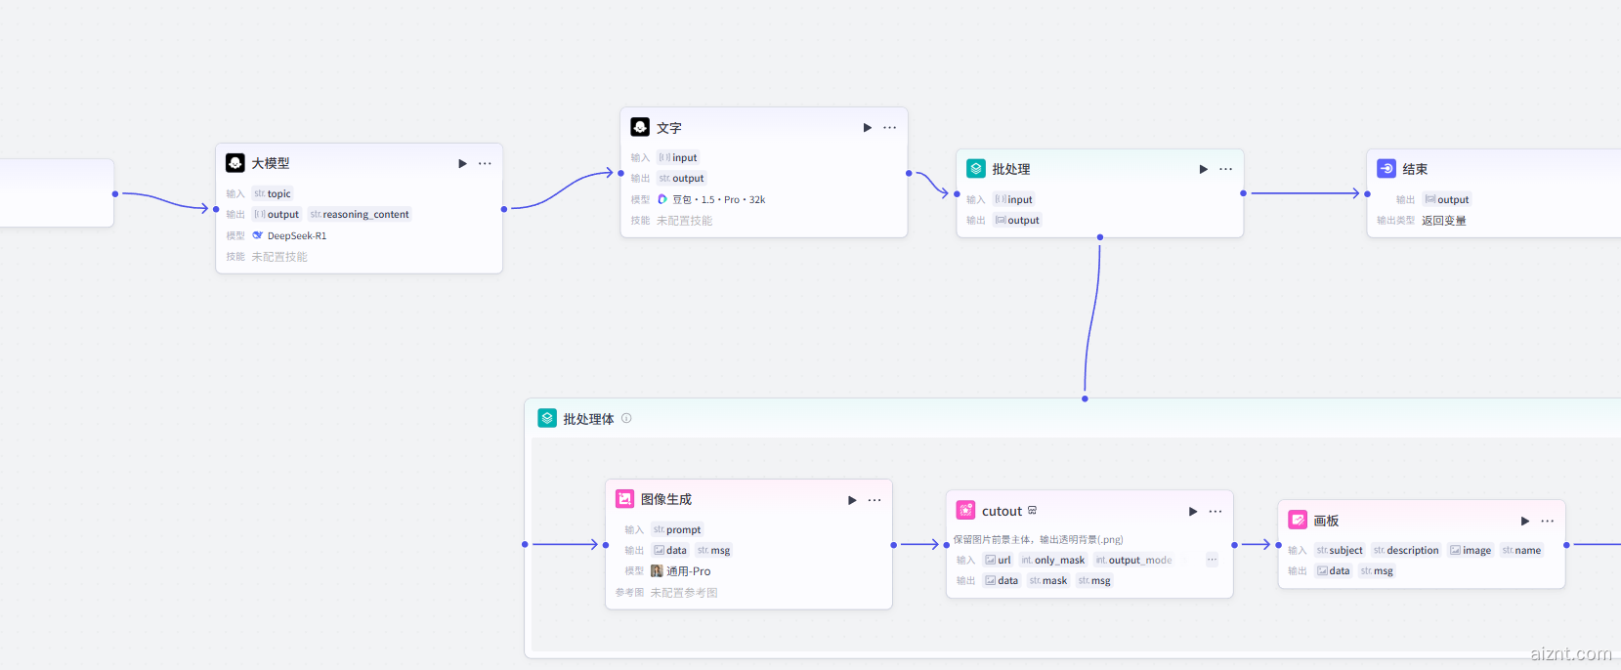This screenshot has height=670, width=1621.
Task: Click the 结束 node blue icon
Action: [1386, 168]
